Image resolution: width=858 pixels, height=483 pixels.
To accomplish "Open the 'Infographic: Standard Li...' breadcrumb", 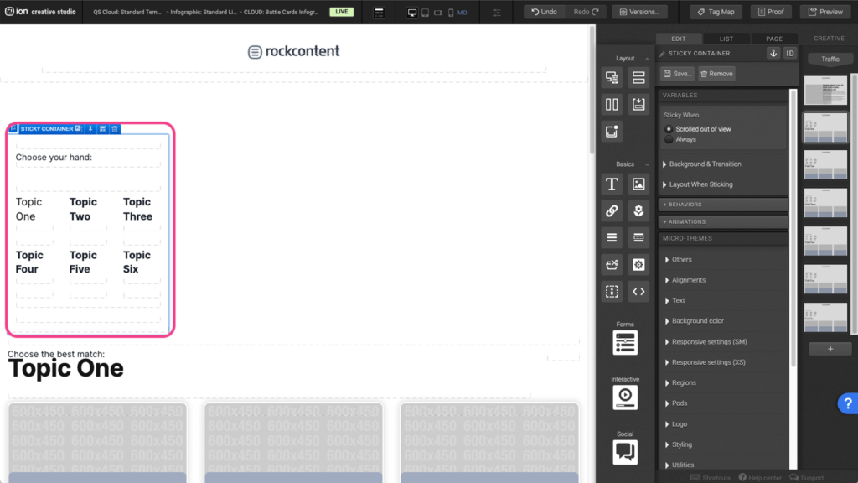I will (204, 12).
